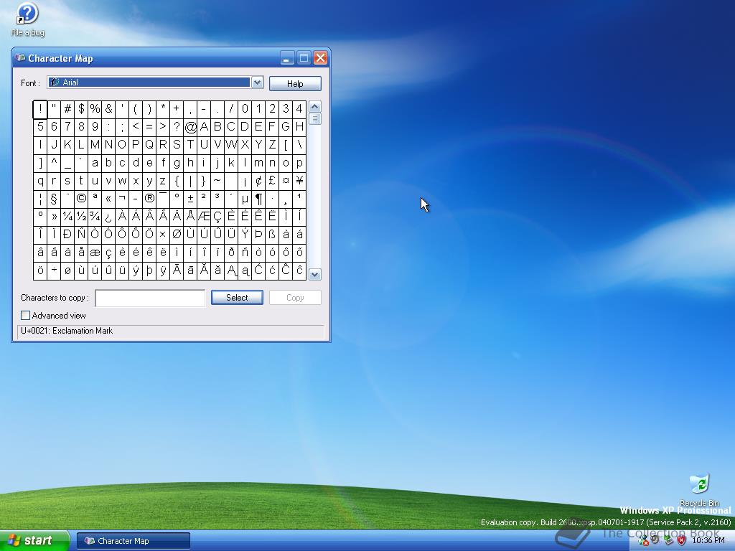Screen dimensions: 735x551
Task: Pick the ¥ yen sign cell
Action: (299, 180)
